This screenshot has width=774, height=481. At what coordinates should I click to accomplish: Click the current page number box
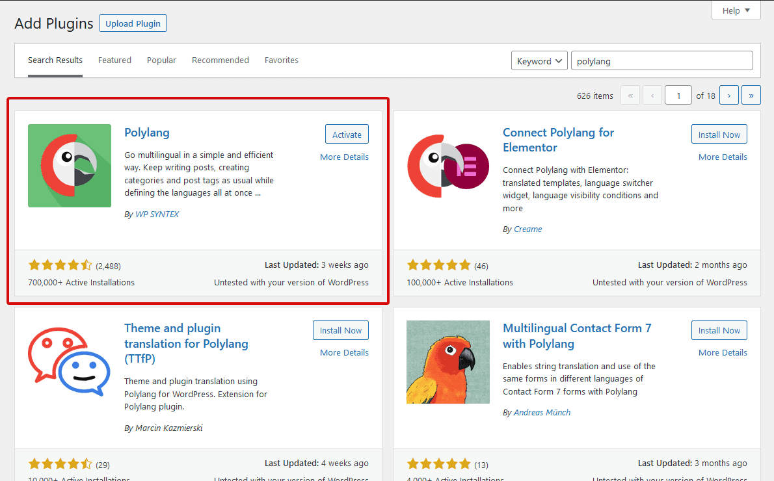[x=678, y=96]
